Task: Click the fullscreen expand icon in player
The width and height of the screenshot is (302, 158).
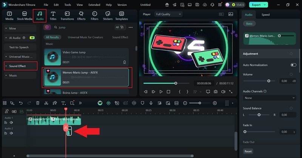Action: 231,92
